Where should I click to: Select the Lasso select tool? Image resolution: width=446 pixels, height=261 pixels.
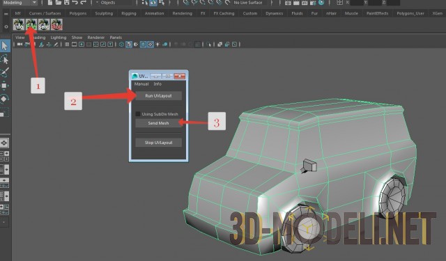coord(5,60)
